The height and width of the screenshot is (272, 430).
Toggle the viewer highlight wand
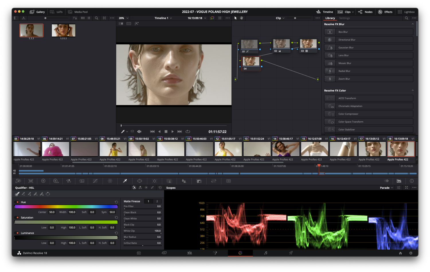click(x=136, y=24)
